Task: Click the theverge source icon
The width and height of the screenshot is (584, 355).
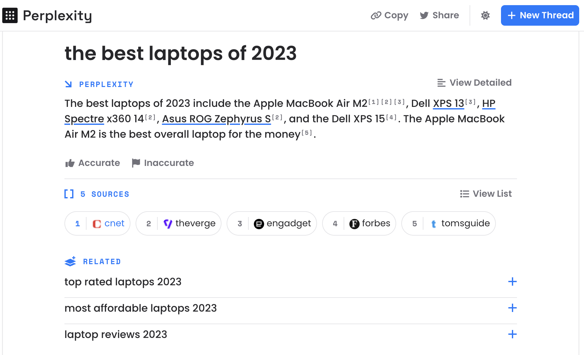Action: pos(168,223)
